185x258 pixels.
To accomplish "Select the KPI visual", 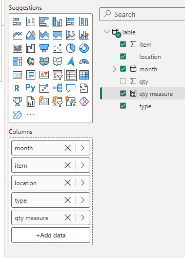I will (x=44, y=75).
